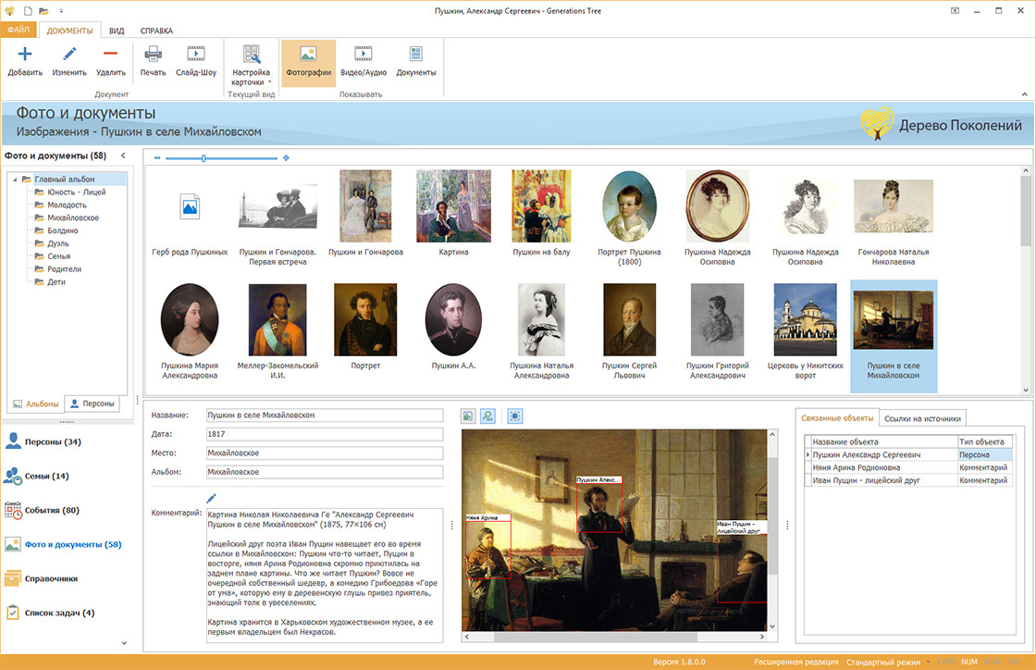
Task: Click the Добавить plus icon
Action: (x=24, y=55)
